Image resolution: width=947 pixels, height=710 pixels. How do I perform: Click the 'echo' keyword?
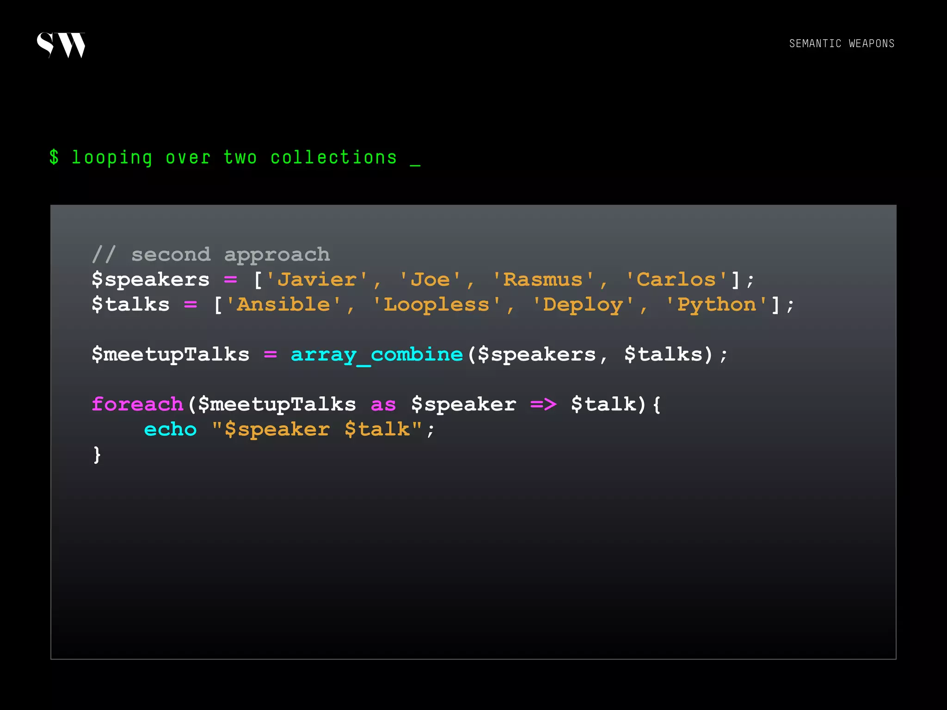[170, 429]
